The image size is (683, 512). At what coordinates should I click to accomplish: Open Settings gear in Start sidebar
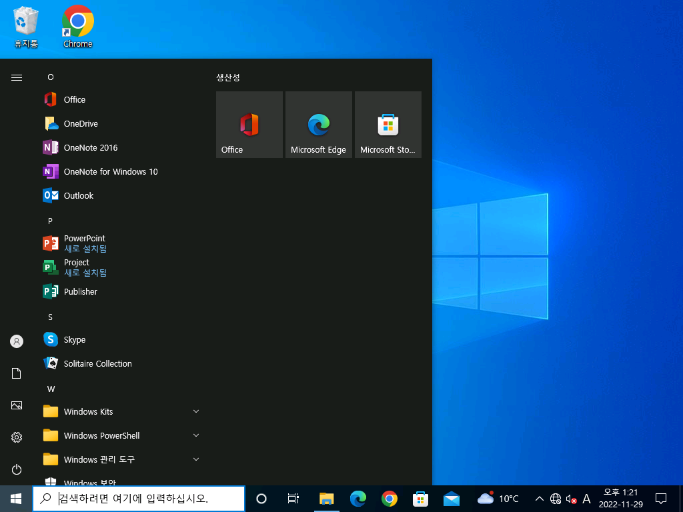tap(17, 437)
